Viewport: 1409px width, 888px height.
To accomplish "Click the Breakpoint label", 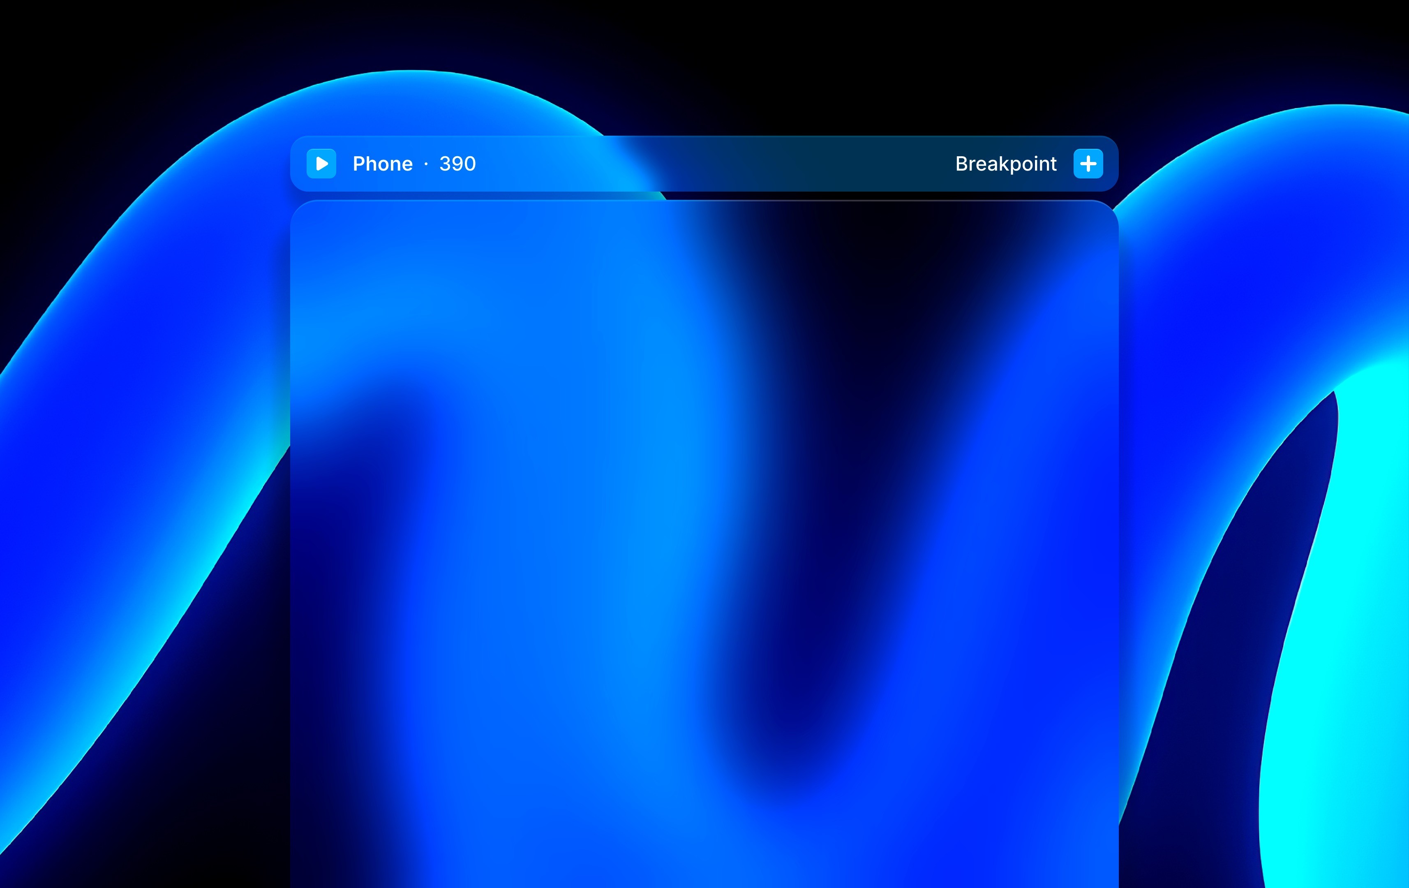I will tap(1006, 164).
